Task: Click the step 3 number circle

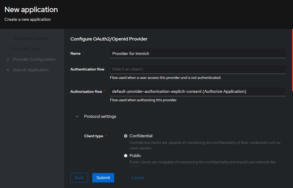Action: 7,59
